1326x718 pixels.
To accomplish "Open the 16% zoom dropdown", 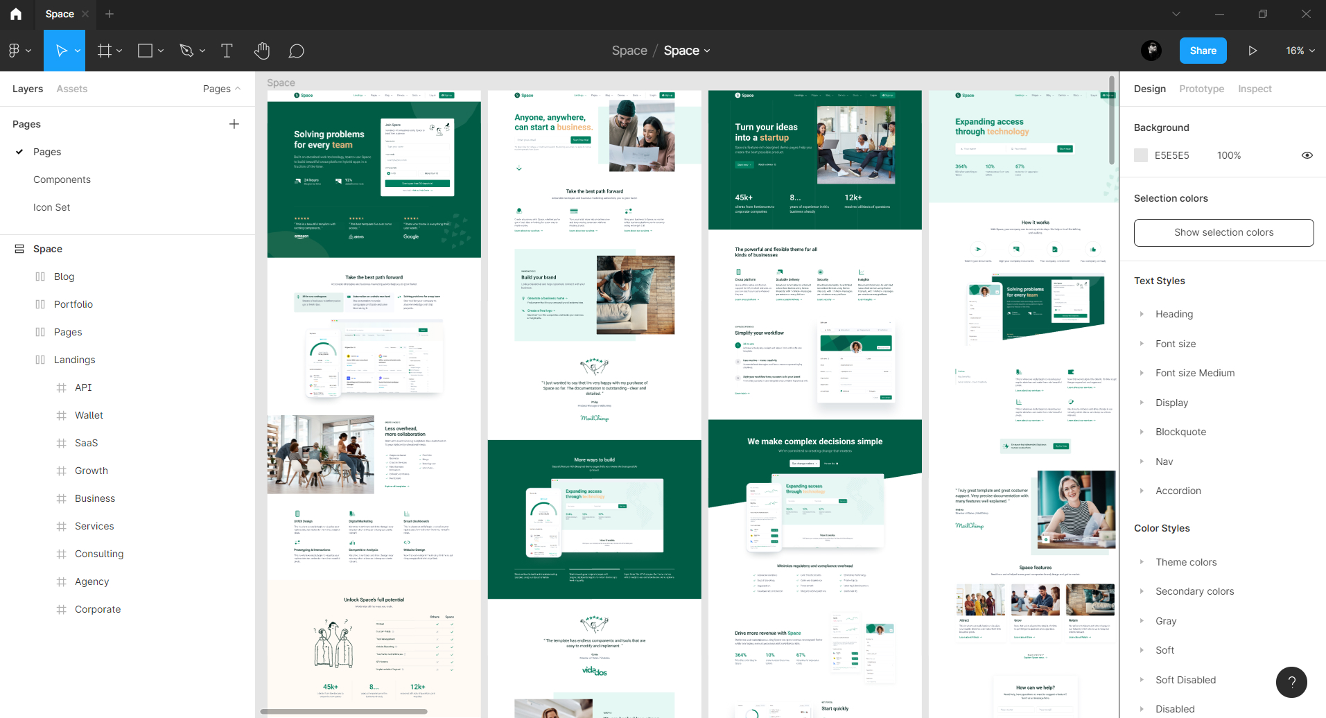I will coord(1300,51).
